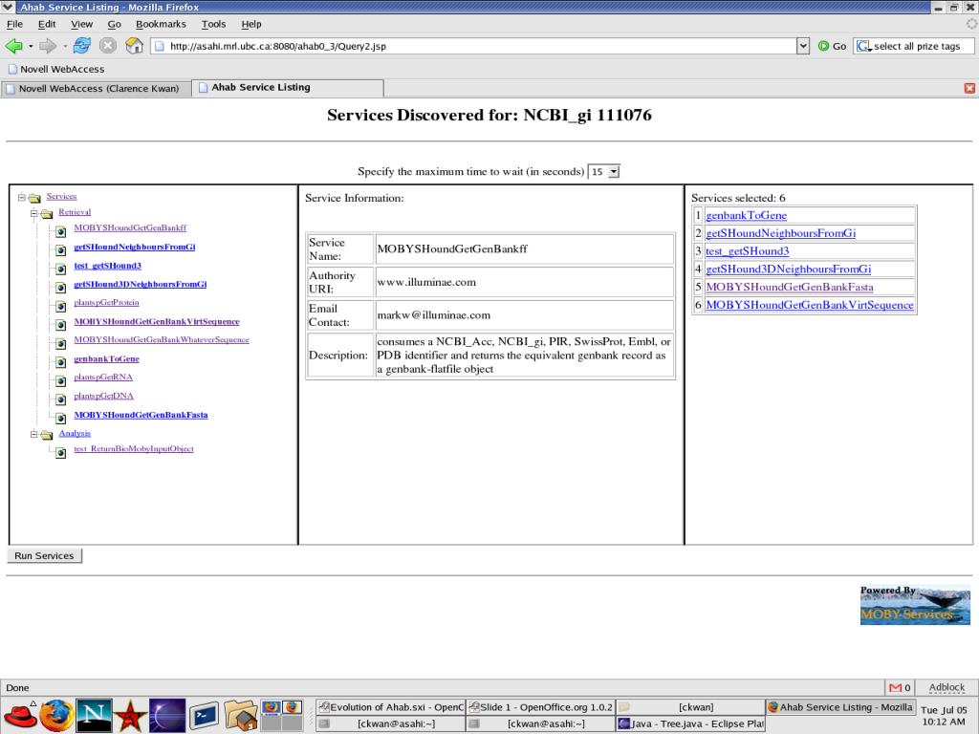Open the home folder panel icon
979x734 pixels.
tap(240, 715)
